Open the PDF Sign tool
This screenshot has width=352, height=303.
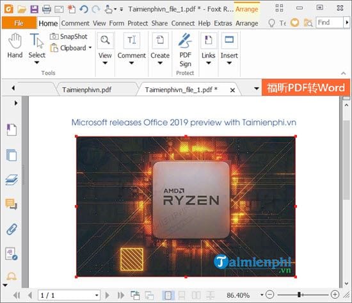(185, 51)
